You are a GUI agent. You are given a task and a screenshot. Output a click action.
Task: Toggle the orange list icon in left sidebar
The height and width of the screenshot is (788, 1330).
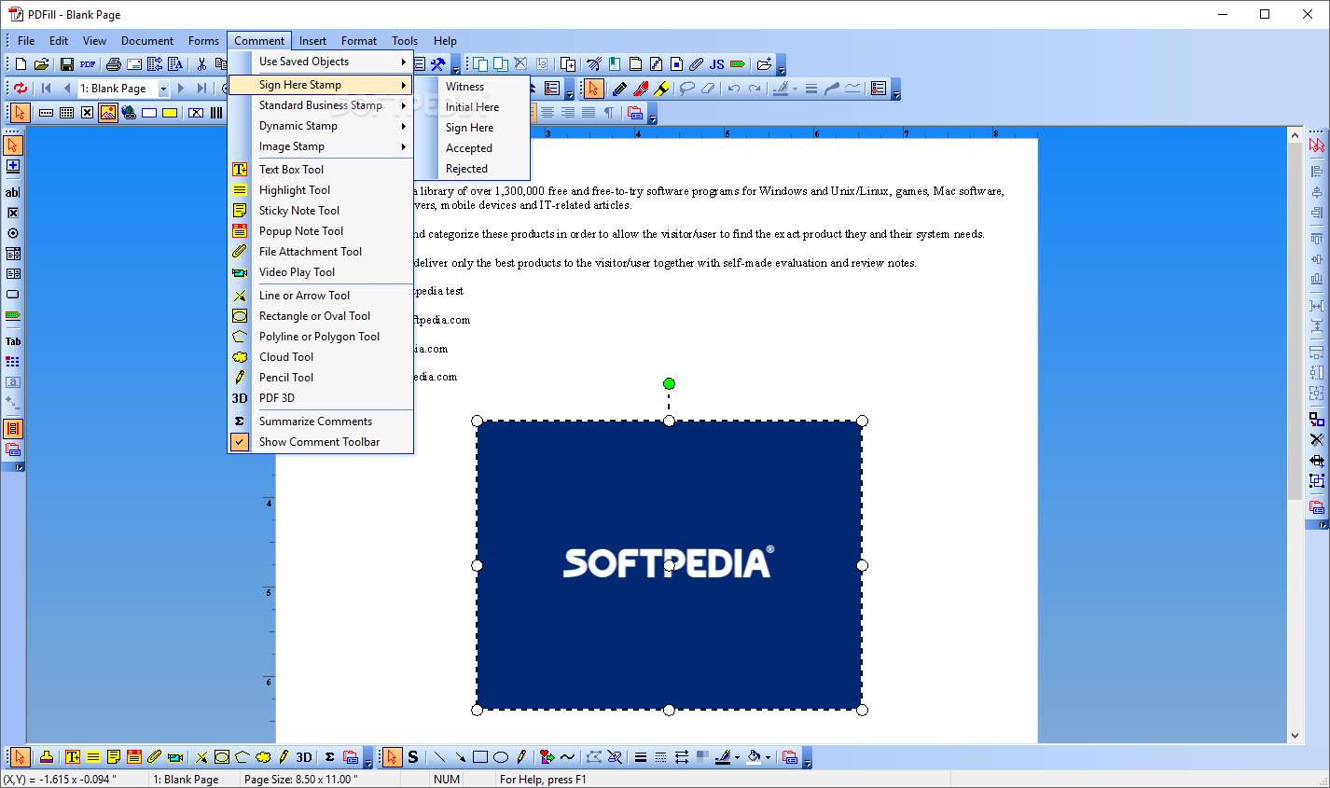coord(12,429)
